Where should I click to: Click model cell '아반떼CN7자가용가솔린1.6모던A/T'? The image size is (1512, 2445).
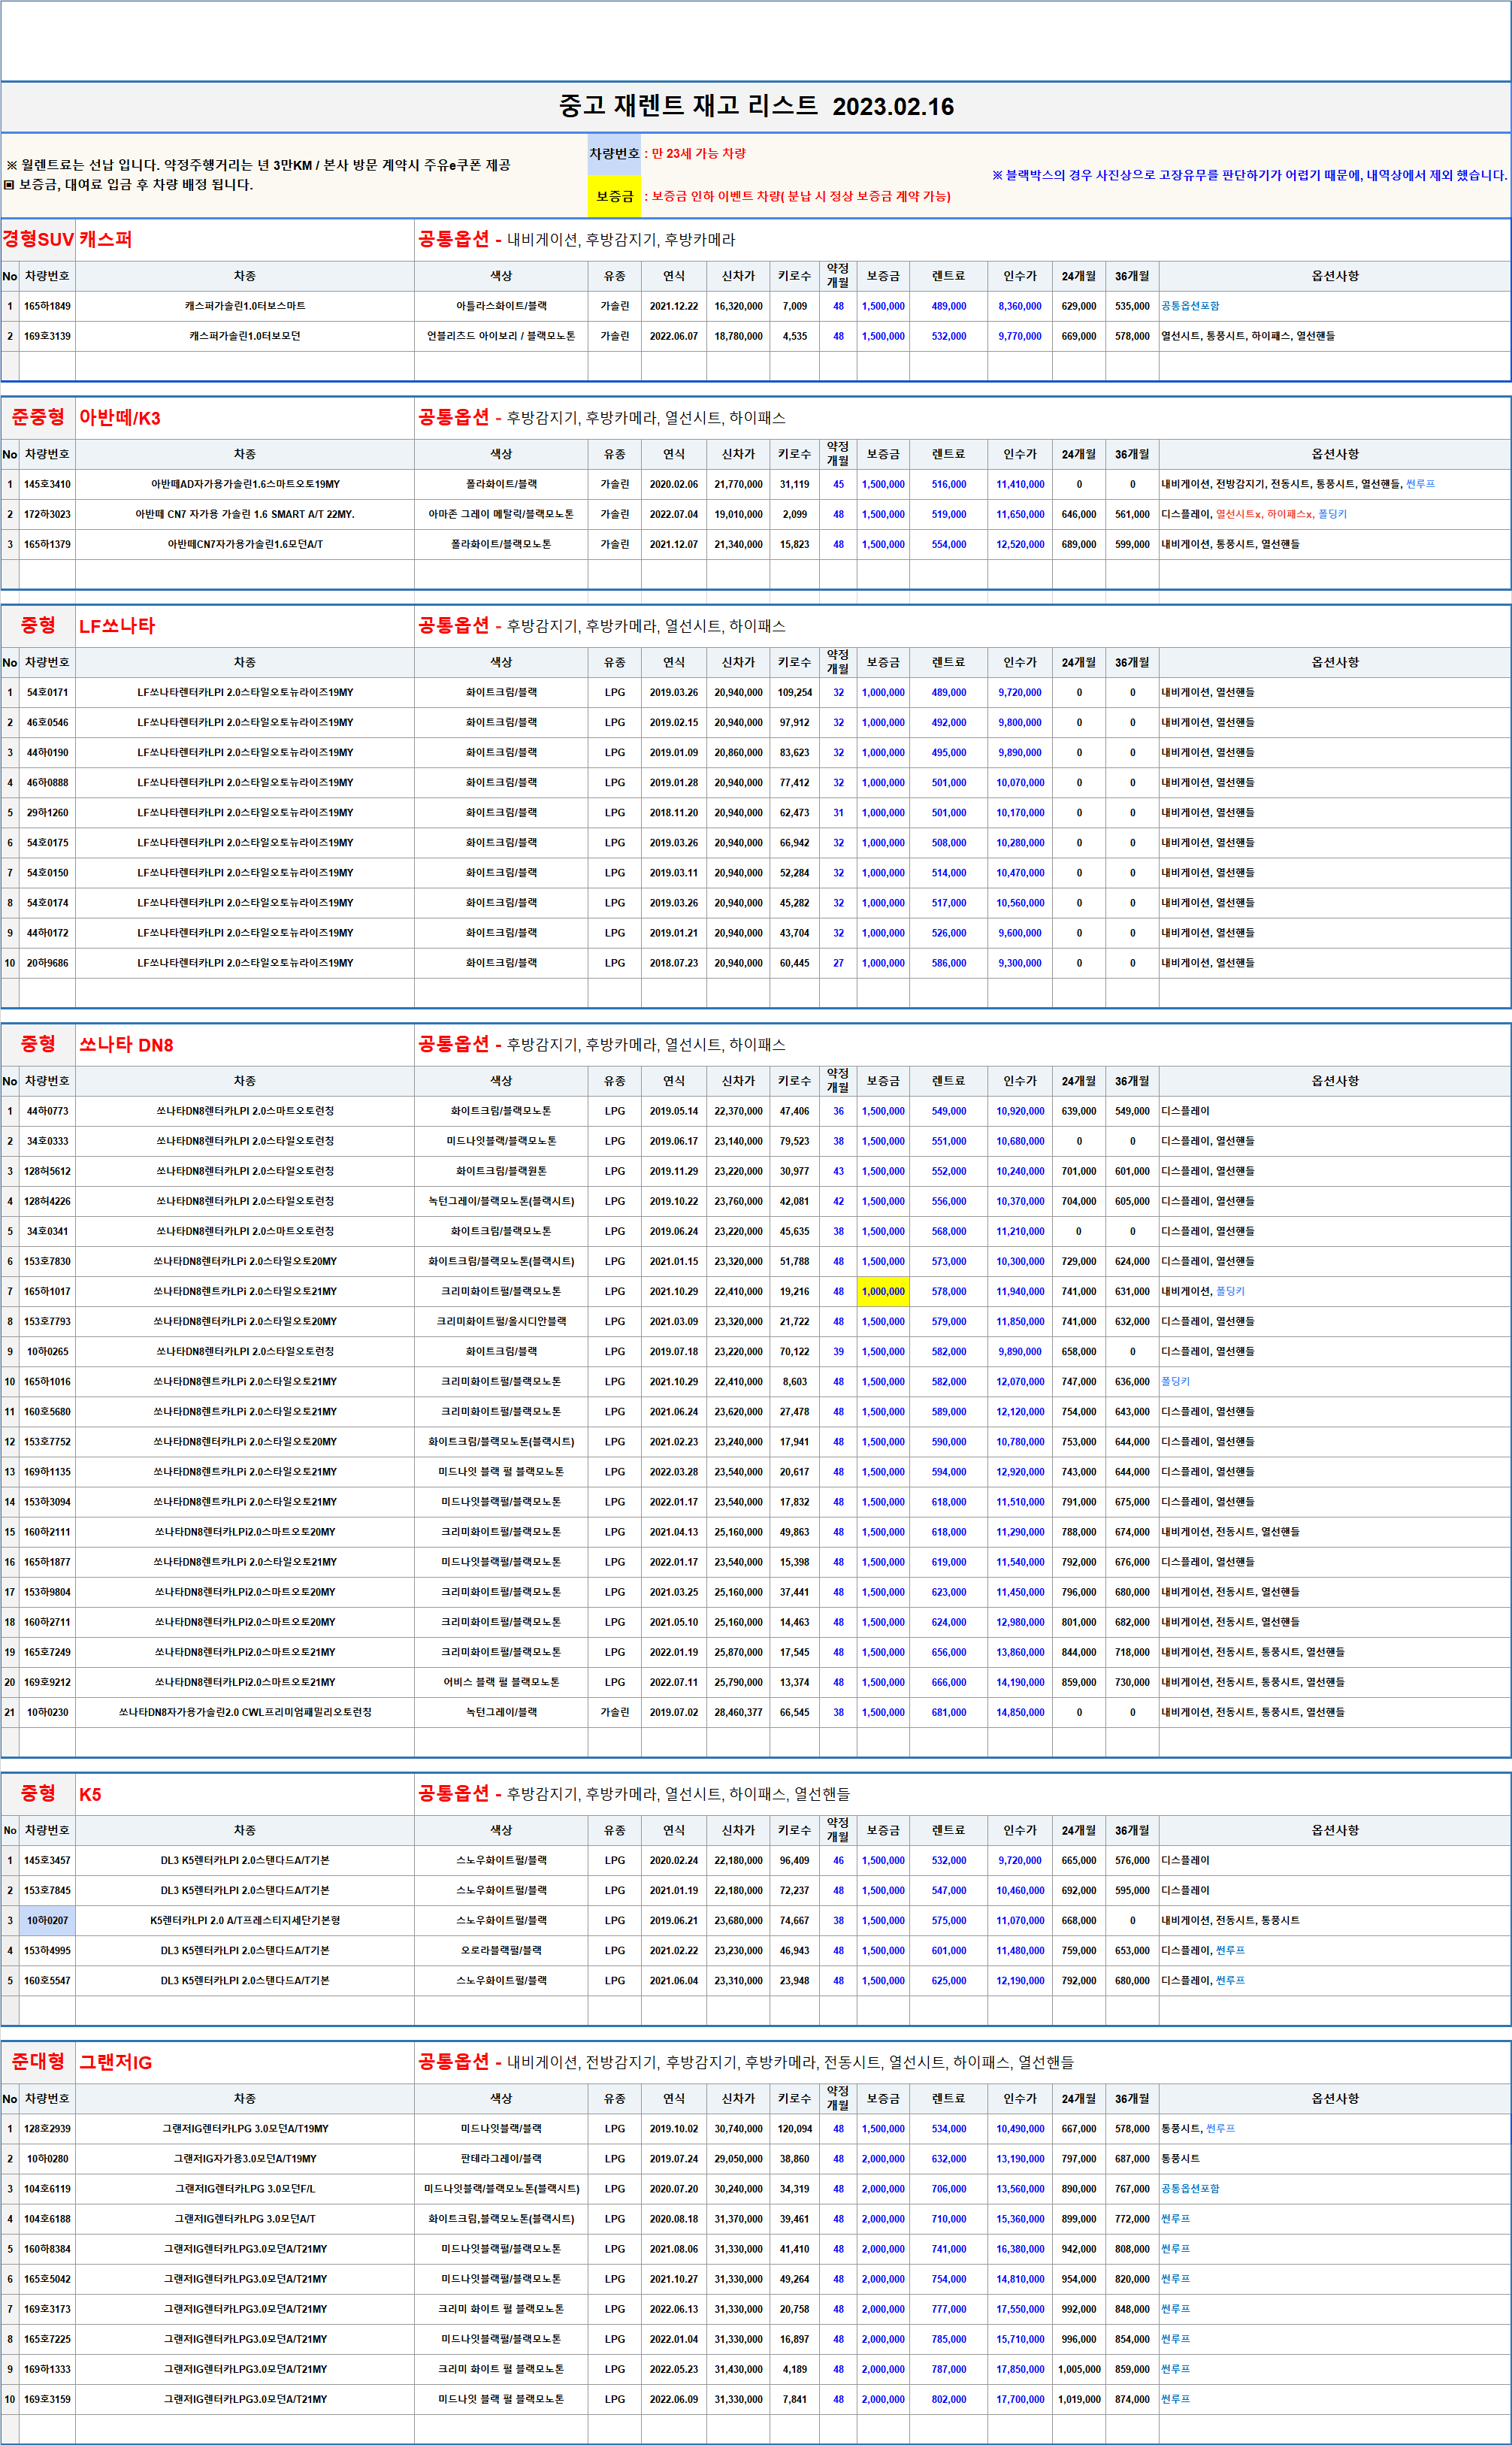tap(245, 544)
